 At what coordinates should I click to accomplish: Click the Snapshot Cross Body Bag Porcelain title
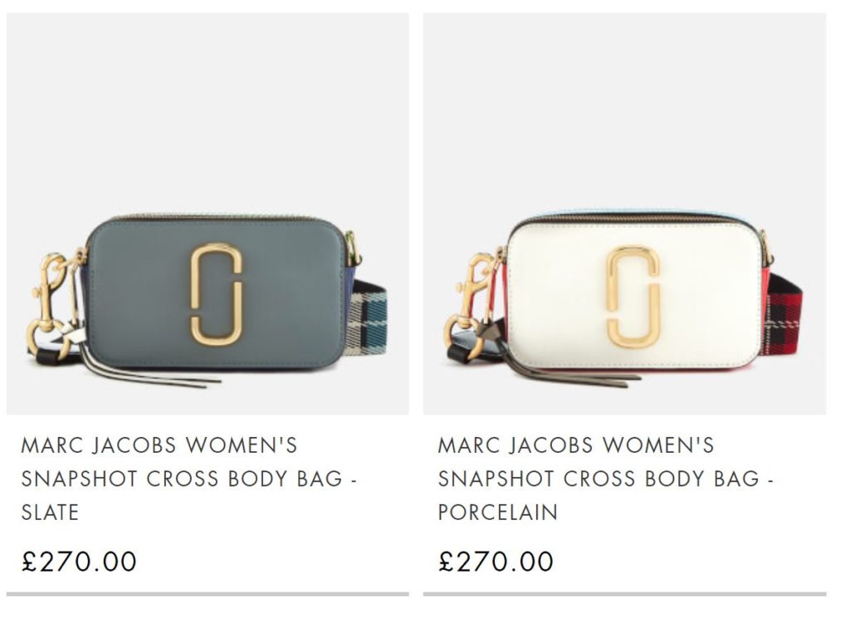tap(606, 479)
